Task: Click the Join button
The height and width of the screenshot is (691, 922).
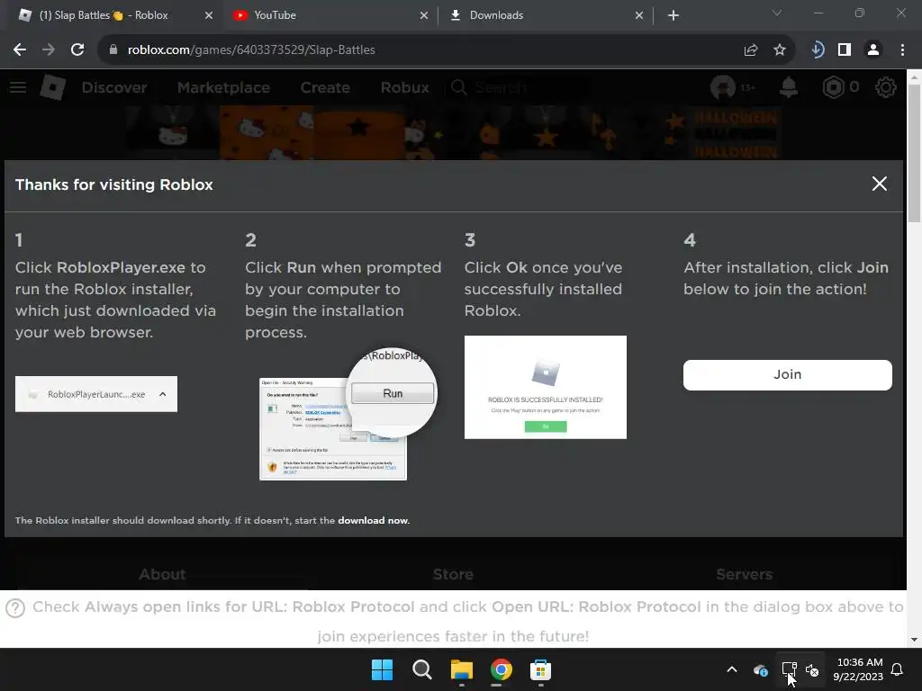Action: click(787, 375)
